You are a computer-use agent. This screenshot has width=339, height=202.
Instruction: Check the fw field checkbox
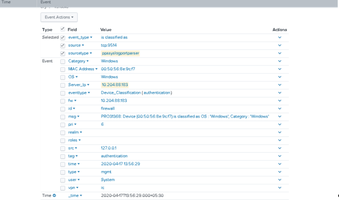[x=62, y=101]
